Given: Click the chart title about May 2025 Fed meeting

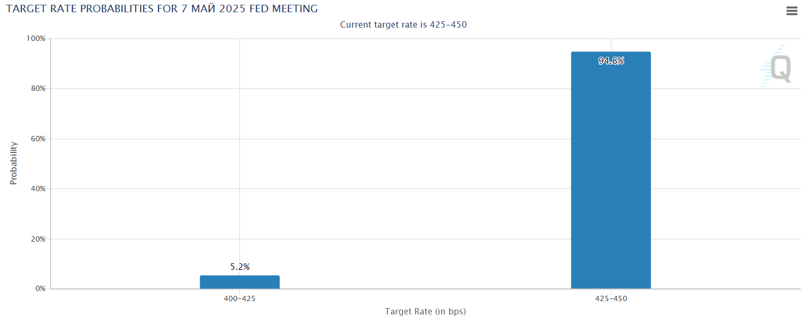Looking at the screenshot, I should click(162, 9).
